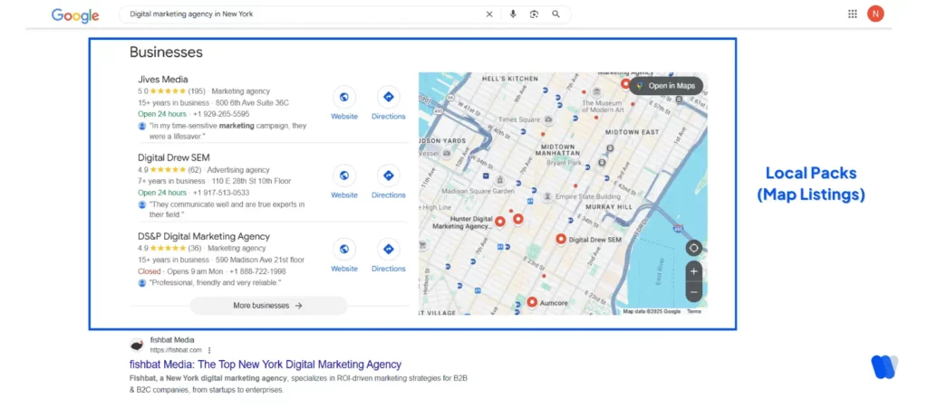Click the https://fishbat.com URL text
928x408 pixels.
point(176,350)
